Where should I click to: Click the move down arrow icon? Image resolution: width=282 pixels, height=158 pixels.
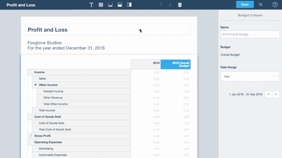click(170, 5)
